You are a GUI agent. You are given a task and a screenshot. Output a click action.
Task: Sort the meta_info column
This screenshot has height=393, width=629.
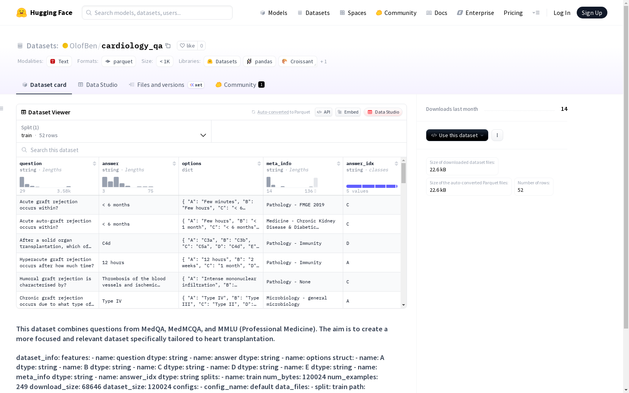[x=338, y=163]
